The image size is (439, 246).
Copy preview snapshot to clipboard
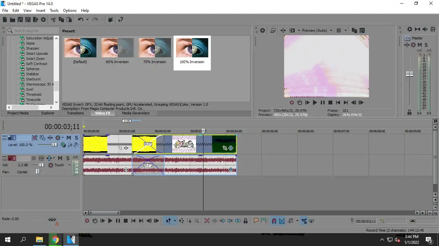(354, 30)
